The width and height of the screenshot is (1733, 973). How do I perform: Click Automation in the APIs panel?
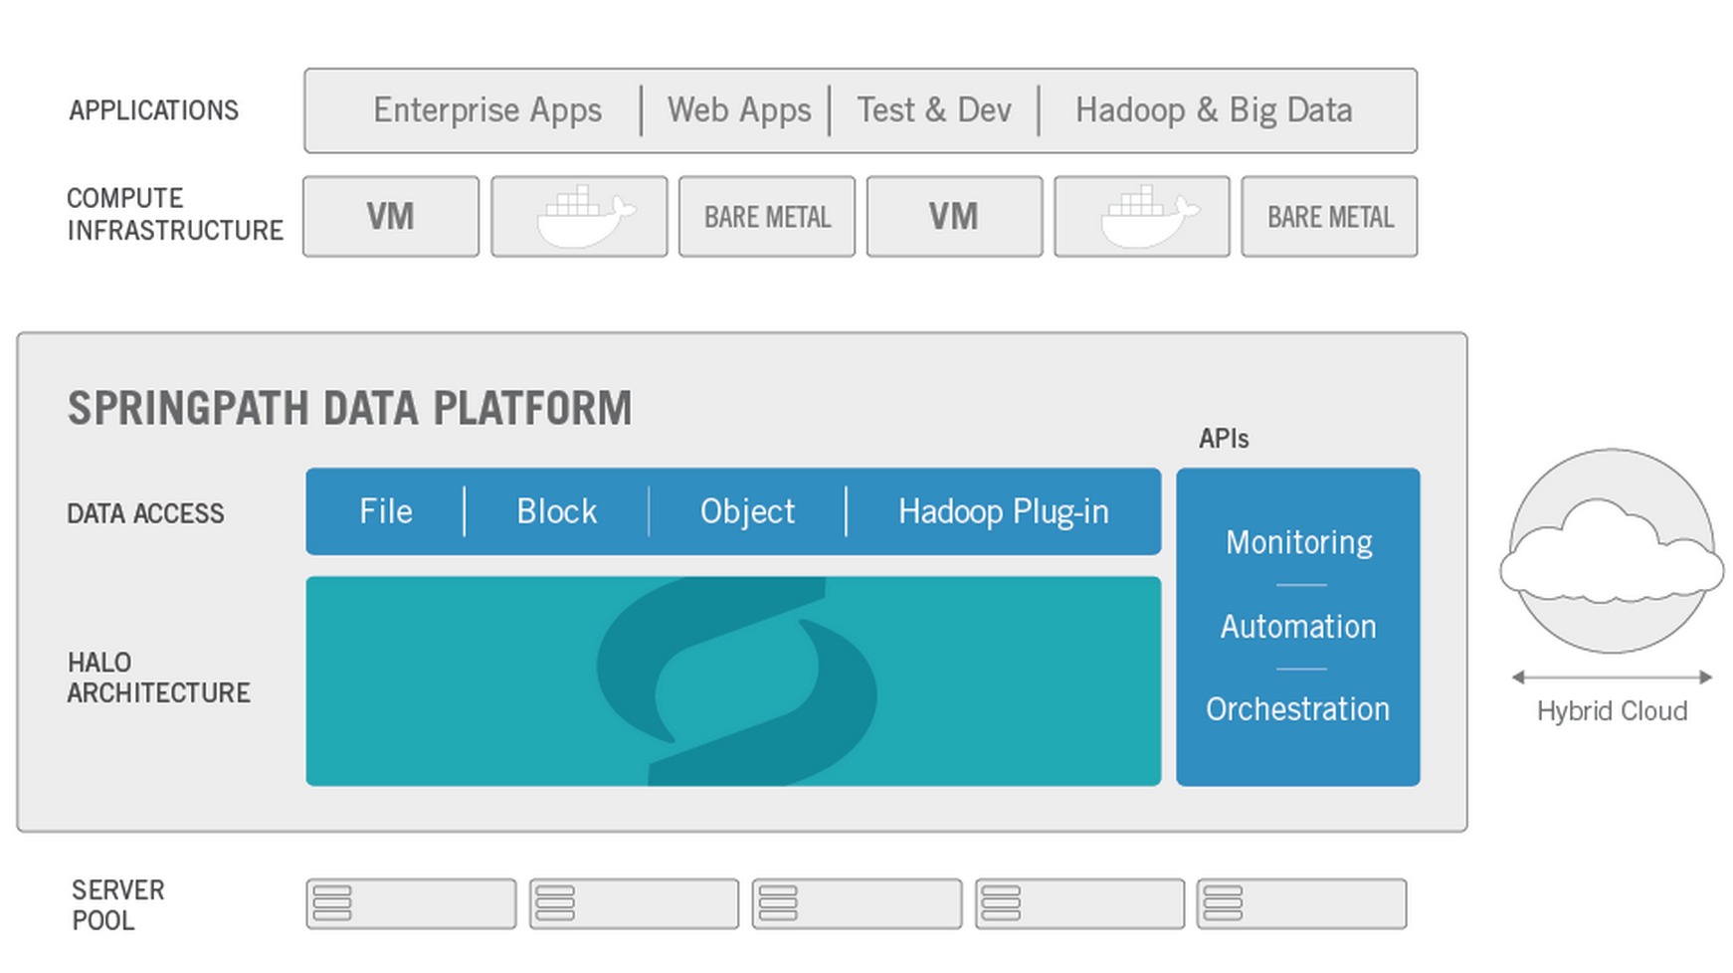click(x=1298, y=627)
